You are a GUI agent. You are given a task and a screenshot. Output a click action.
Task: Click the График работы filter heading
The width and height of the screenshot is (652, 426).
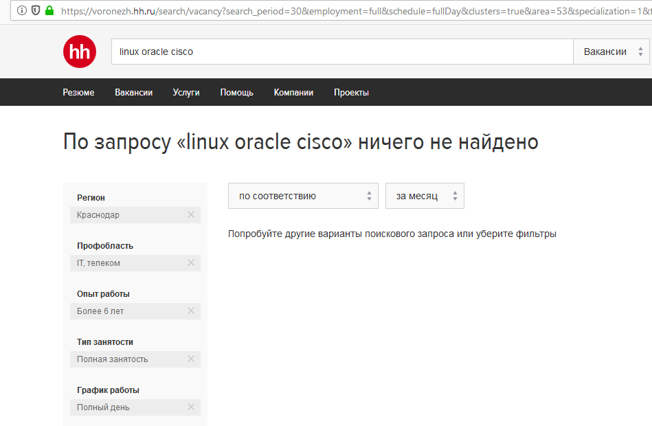108,390
